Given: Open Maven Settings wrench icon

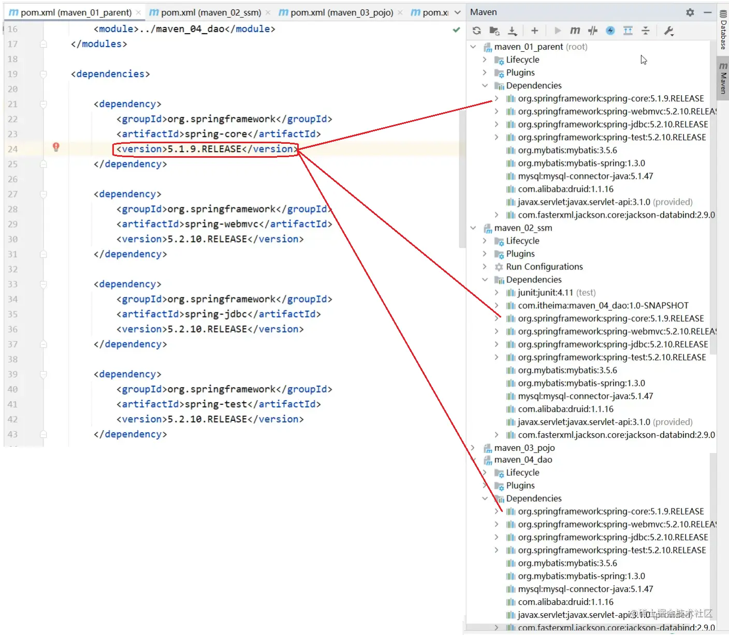Looking at the screenshot, I should point(669,31).
